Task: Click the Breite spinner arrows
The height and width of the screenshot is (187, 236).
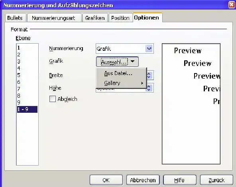Action: pos(149,75)
